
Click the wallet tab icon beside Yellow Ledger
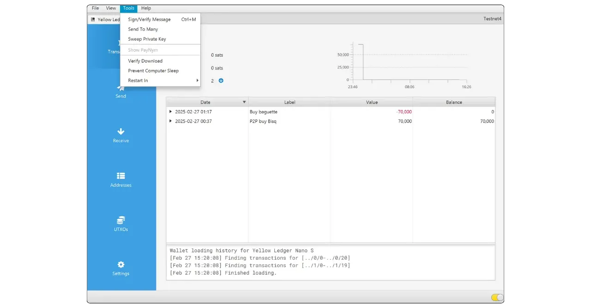point(93,20)
